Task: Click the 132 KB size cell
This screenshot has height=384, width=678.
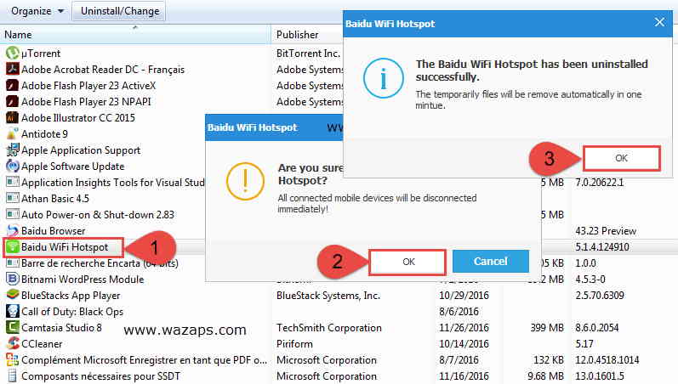Action: (x=549, y=360)
